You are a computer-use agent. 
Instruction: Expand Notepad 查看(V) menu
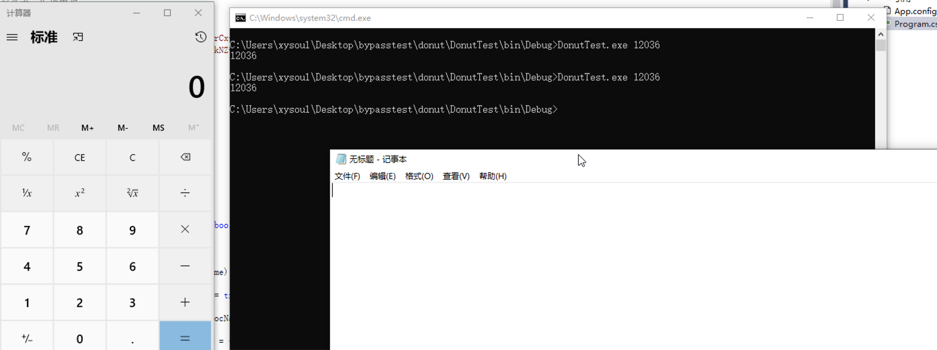click(x=456, y=176)
